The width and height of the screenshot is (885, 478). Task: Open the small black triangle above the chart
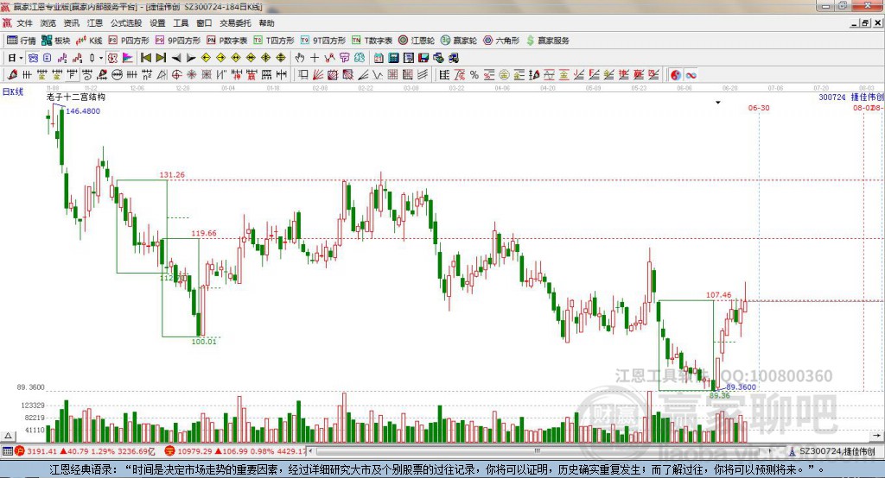coord(718,103)
